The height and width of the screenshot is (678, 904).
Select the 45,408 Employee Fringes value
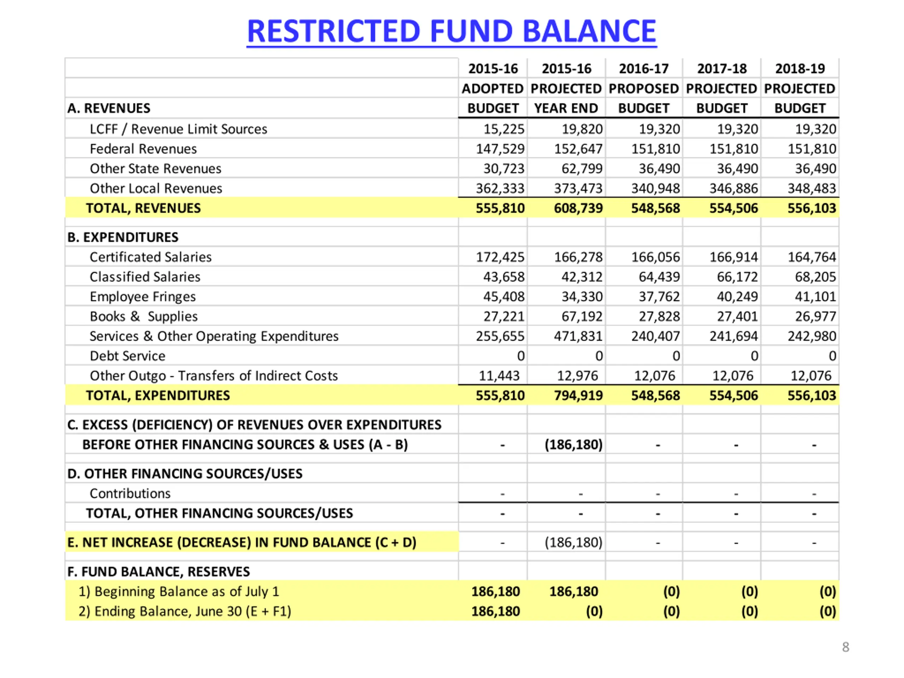pos(504,297)
